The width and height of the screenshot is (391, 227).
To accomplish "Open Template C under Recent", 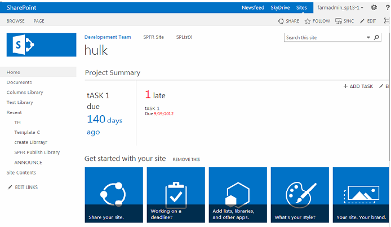I will [x=27, y=132].
